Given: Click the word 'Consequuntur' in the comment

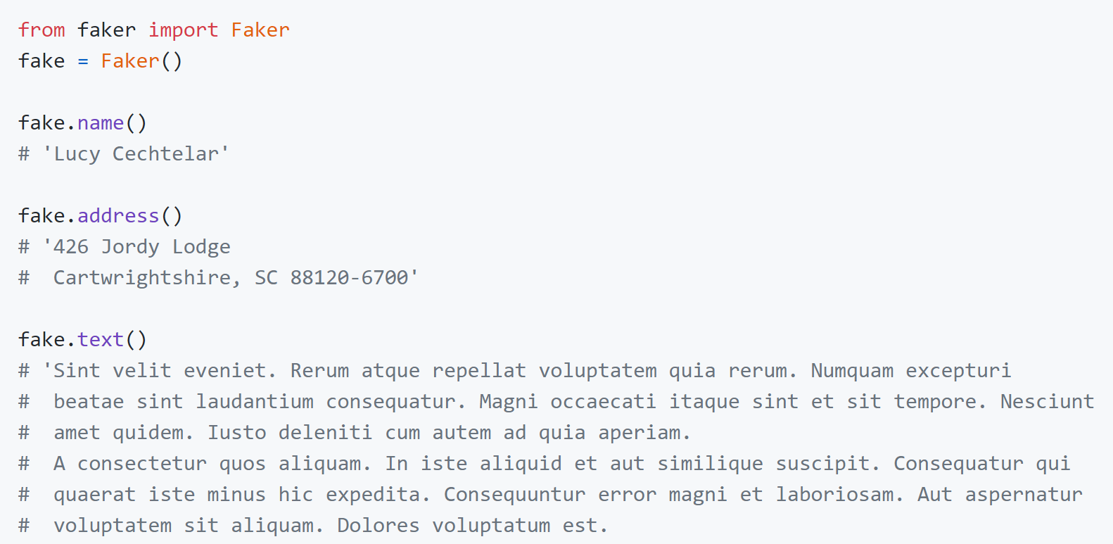Looking at the screenshot, I should point(514,495).
